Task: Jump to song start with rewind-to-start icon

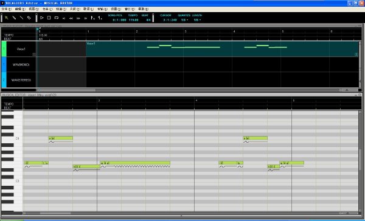Action: (64, 18)
